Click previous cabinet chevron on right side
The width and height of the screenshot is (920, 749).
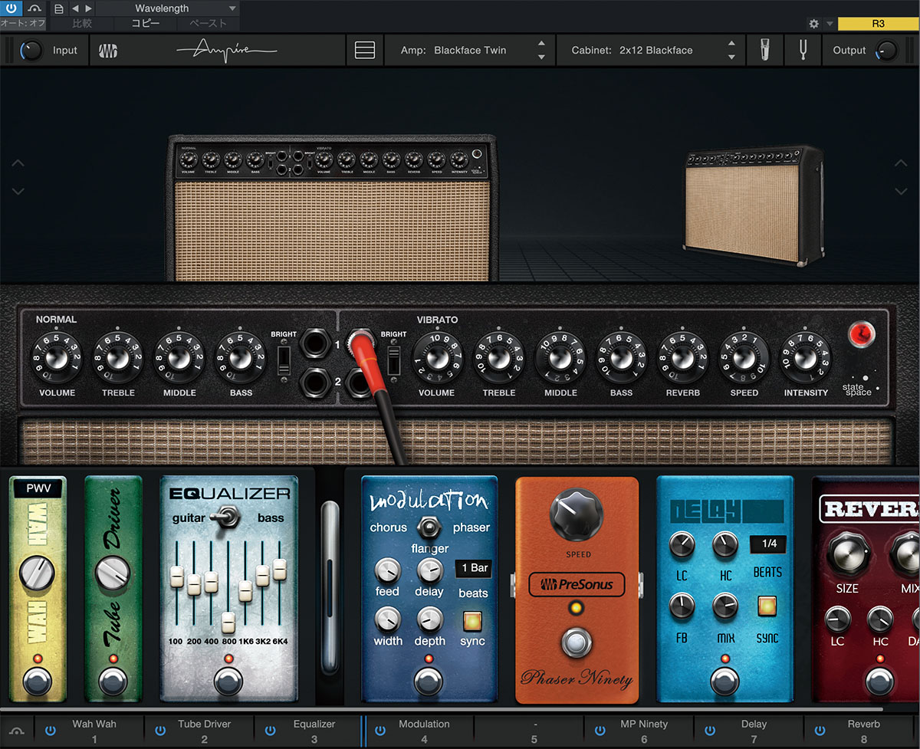point(900,163)
